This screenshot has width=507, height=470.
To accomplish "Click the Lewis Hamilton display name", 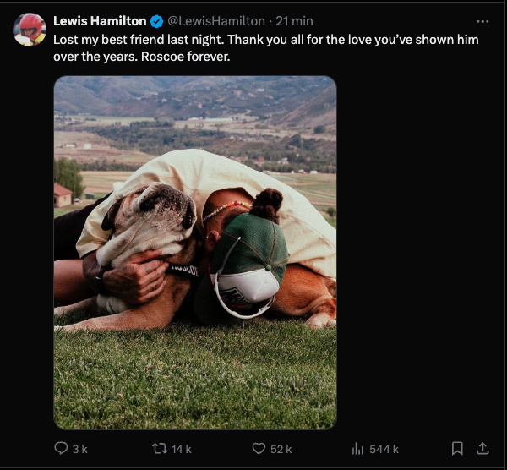I will [99, 21].
